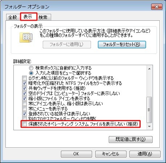
Task: Select 検索ボックスに自動的に入力する radio button
Action: click(x=31, y=68)
